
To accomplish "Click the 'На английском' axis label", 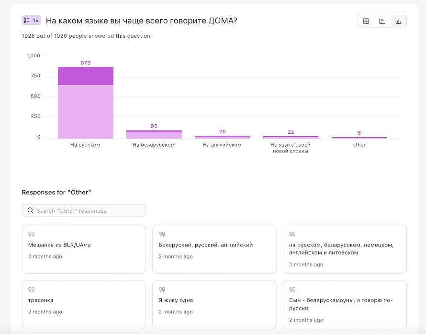I will pos(222,145).
